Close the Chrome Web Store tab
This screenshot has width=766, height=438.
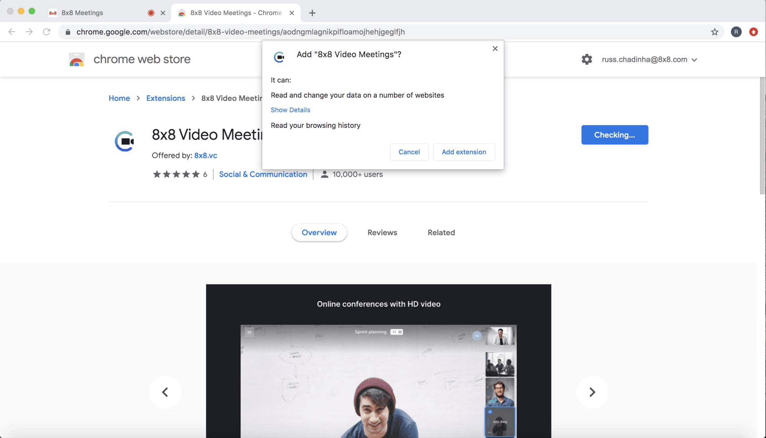[292, 13]
